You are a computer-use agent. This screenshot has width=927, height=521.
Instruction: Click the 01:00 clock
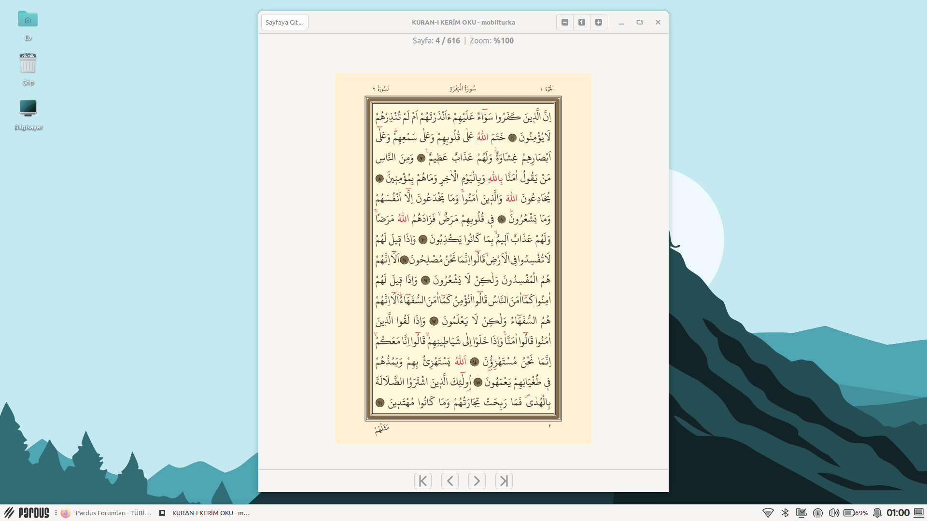(898, 513)
